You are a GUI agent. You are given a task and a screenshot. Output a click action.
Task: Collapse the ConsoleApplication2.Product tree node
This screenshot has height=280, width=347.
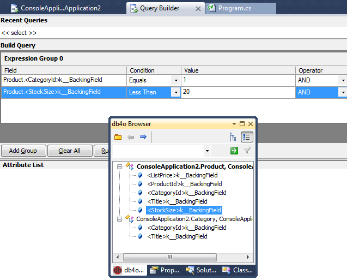coord(119,166)
